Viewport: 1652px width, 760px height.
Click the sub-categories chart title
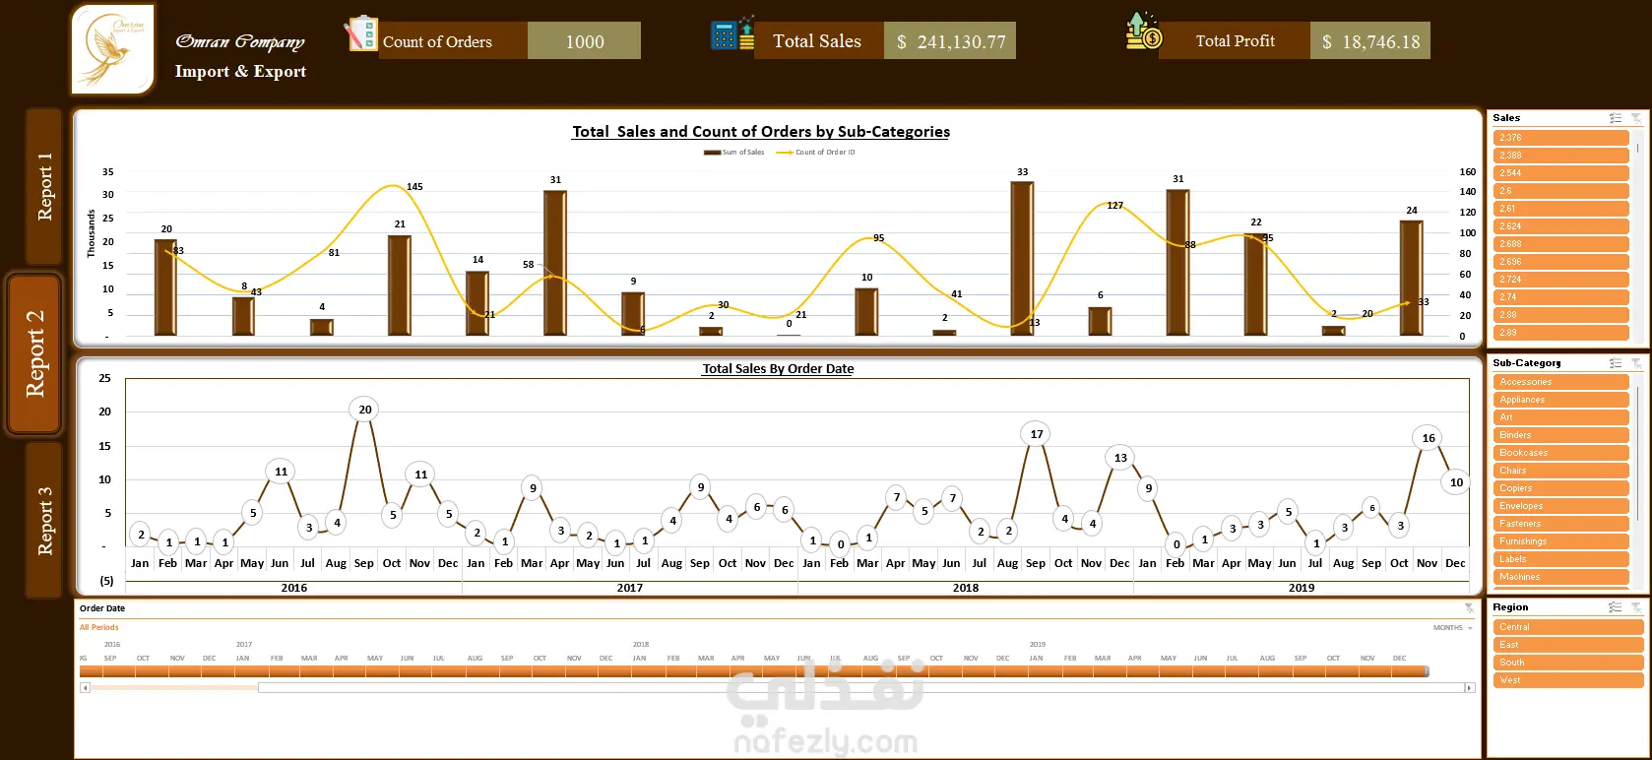tap(761, 132)
